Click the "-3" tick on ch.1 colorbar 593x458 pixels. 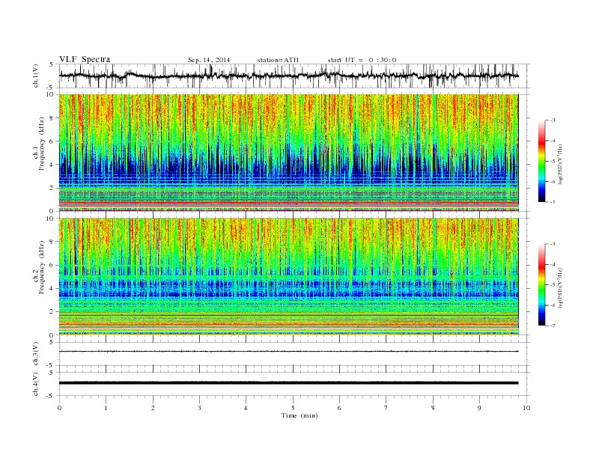(x=553, y=120)
